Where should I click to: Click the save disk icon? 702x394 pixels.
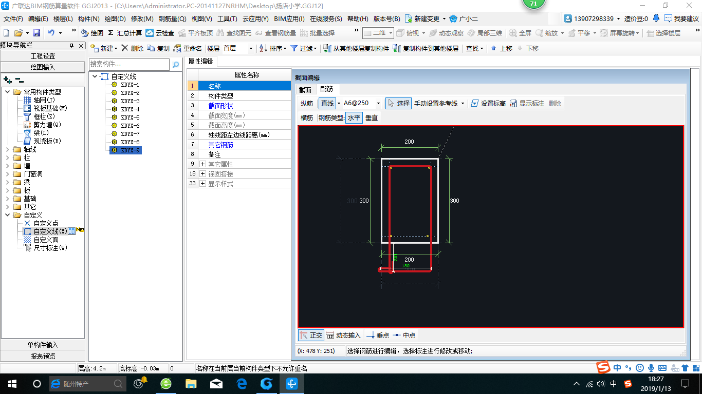click(x=36, y=33)
